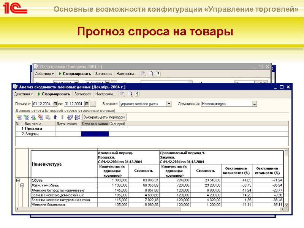This screenshot has height=228, width=304.
Task: Click the Выбирать даты периодом button
Action: (104, 117)
